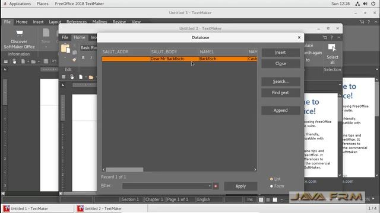Open File menu in Untitled 1 window
Screen dimensions: 380x213
coord(7,22)
